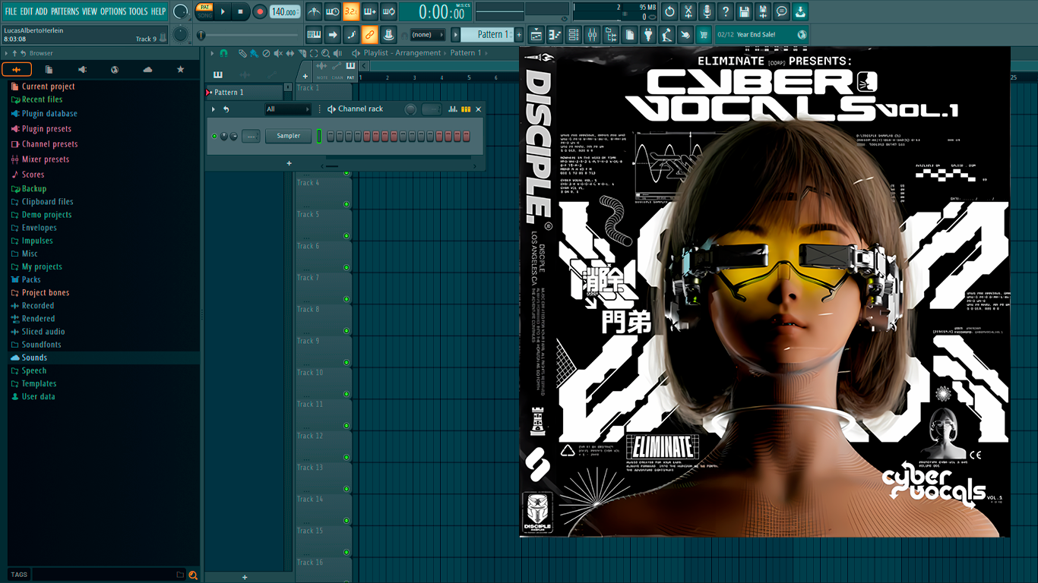Expand Recent files folder in browser
The image size is (1038, 583).
click(42, 99)
